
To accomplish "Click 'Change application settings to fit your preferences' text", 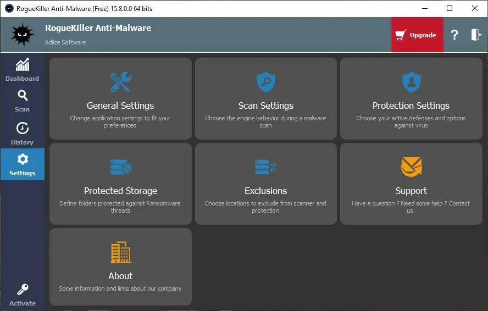I will click(x=120, y=122).
